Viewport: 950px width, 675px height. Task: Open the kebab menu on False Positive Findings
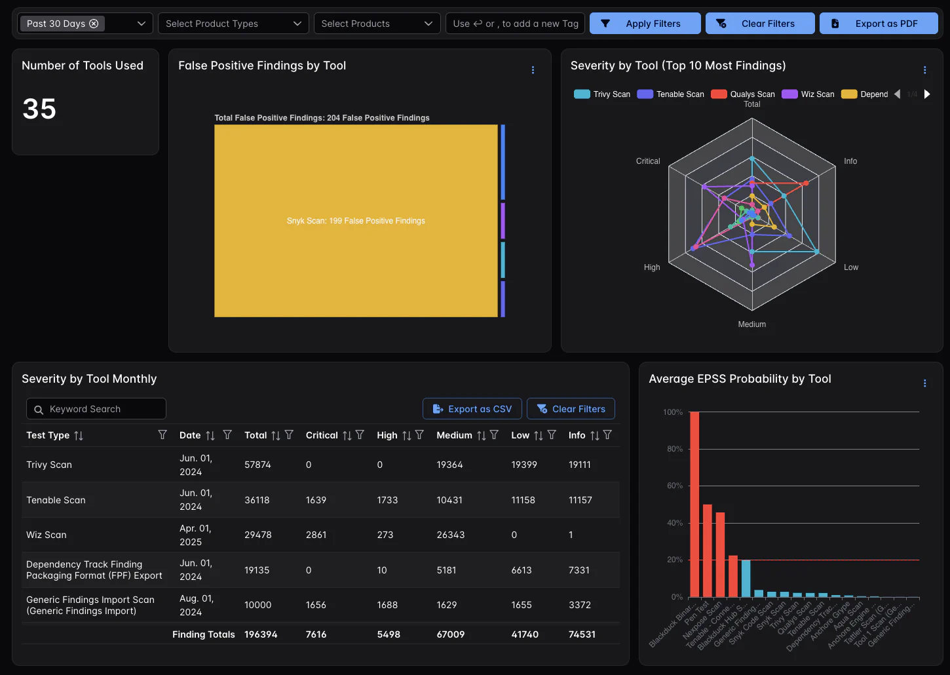tap(533, 70)
